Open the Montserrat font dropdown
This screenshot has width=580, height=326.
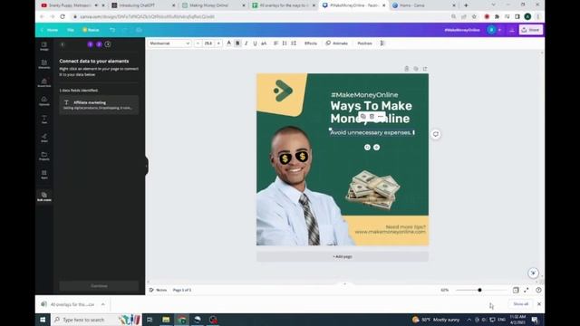tap(169, 43)
